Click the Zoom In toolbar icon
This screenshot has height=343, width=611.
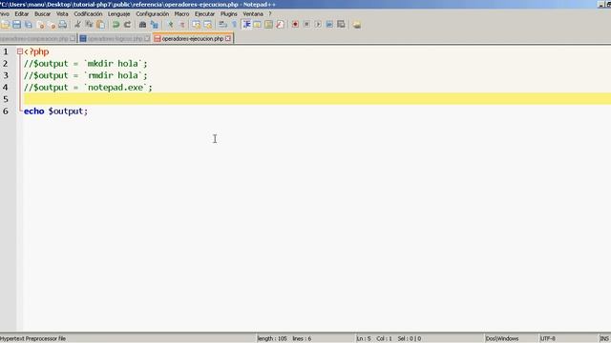(x=170, y=25)
